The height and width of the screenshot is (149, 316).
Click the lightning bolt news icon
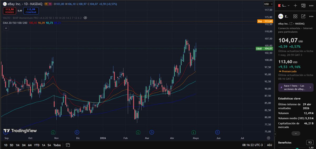(282, 87)
